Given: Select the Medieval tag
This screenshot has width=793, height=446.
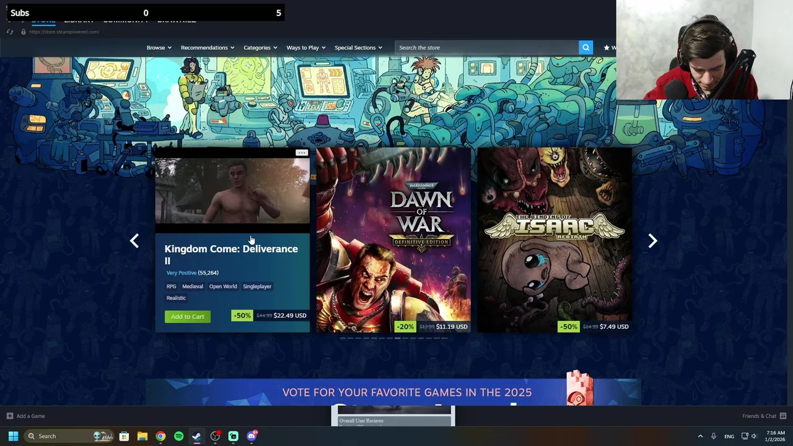Looking at the screenshot, I should click(192, 286).
